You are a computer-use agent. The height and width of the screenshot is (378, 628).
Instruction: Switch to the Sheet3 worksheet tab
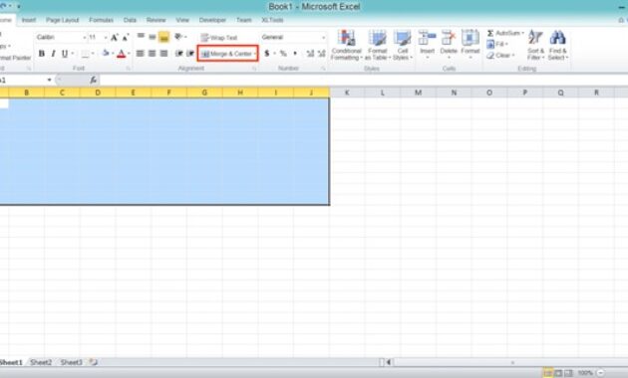coord(71,362)
